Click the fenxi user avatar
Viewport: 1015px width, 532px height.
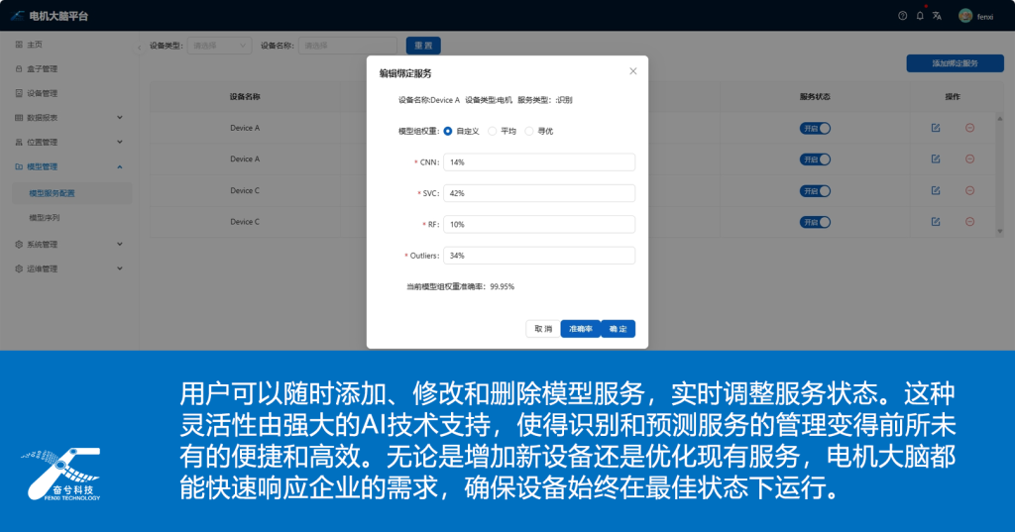point(965,16)
